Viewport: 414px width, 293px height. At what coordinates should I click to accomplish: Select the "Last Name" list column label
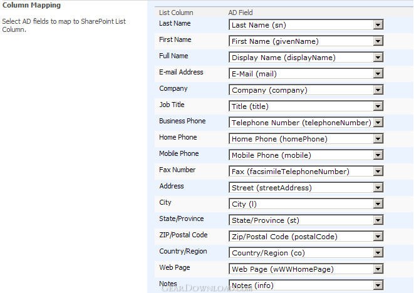[x=175, y=24]
